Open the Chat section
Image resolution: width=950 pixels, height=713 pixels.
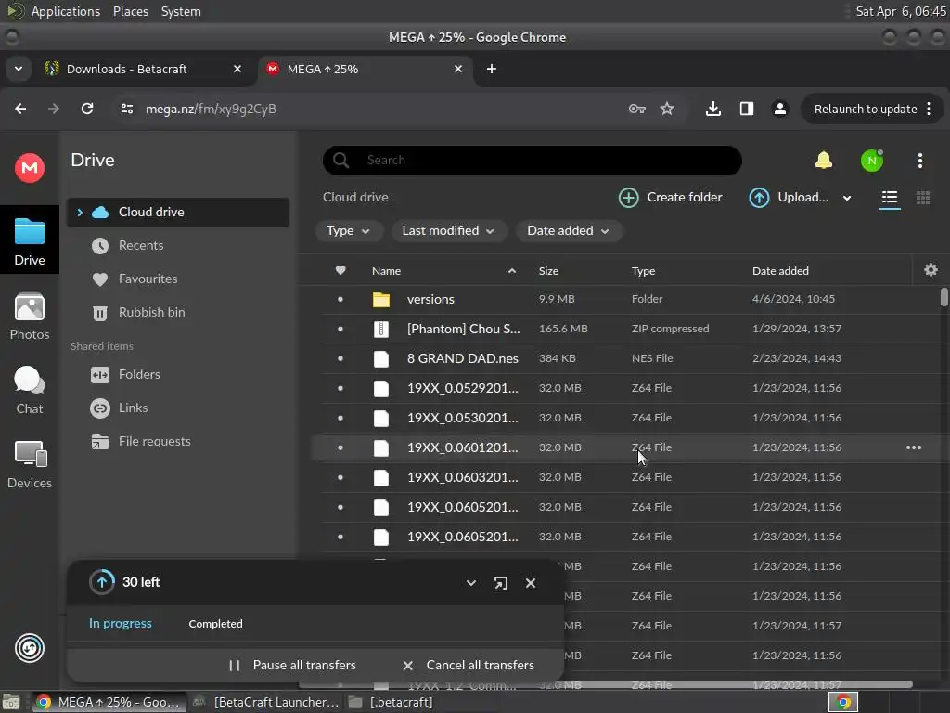tap(29, 391)
